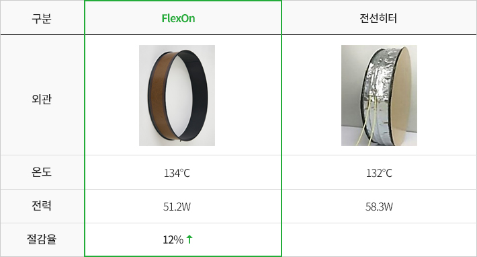Click the green upward arrow icon
The image size is (477, 257).
point(189,239)
